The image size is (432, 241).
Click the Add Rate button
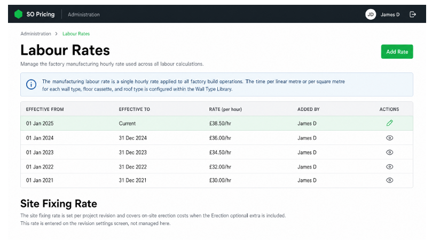[397, 52]
